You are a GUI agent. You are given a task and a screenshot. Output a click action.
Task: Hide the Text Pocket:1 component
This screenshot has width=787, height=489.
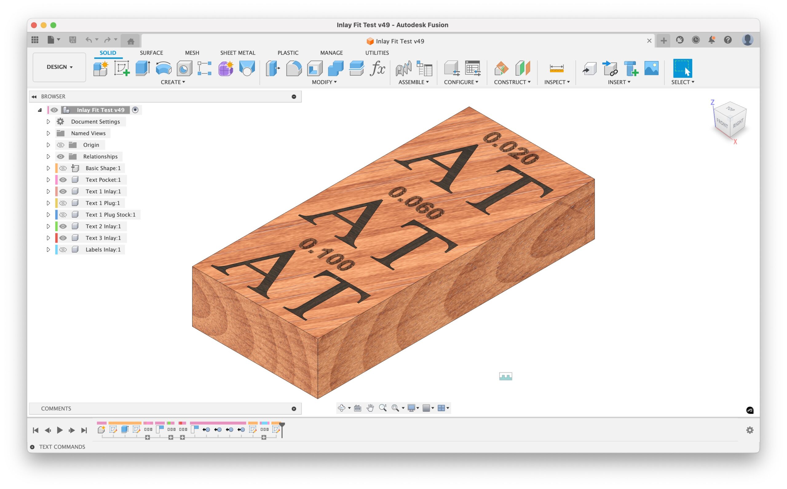63,180
